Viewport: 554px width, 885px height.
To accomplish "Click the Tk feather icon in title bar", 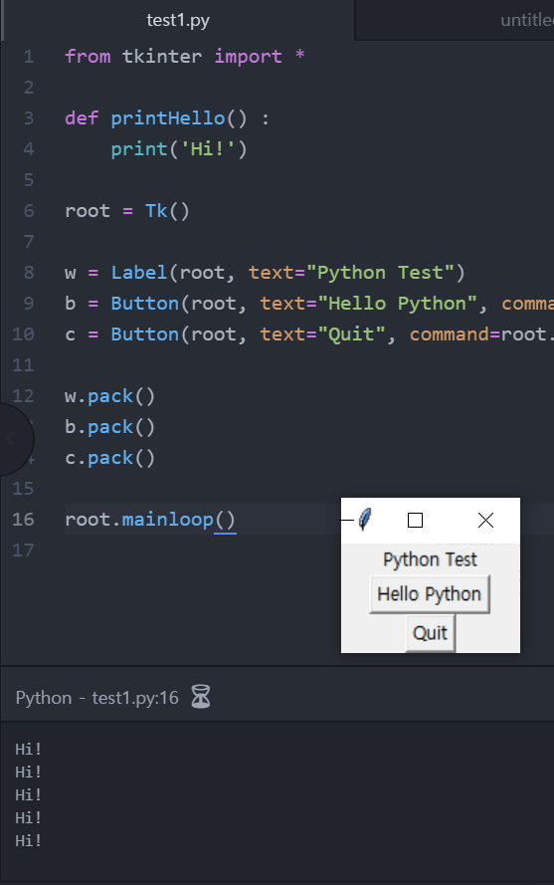I will point(365,520).
